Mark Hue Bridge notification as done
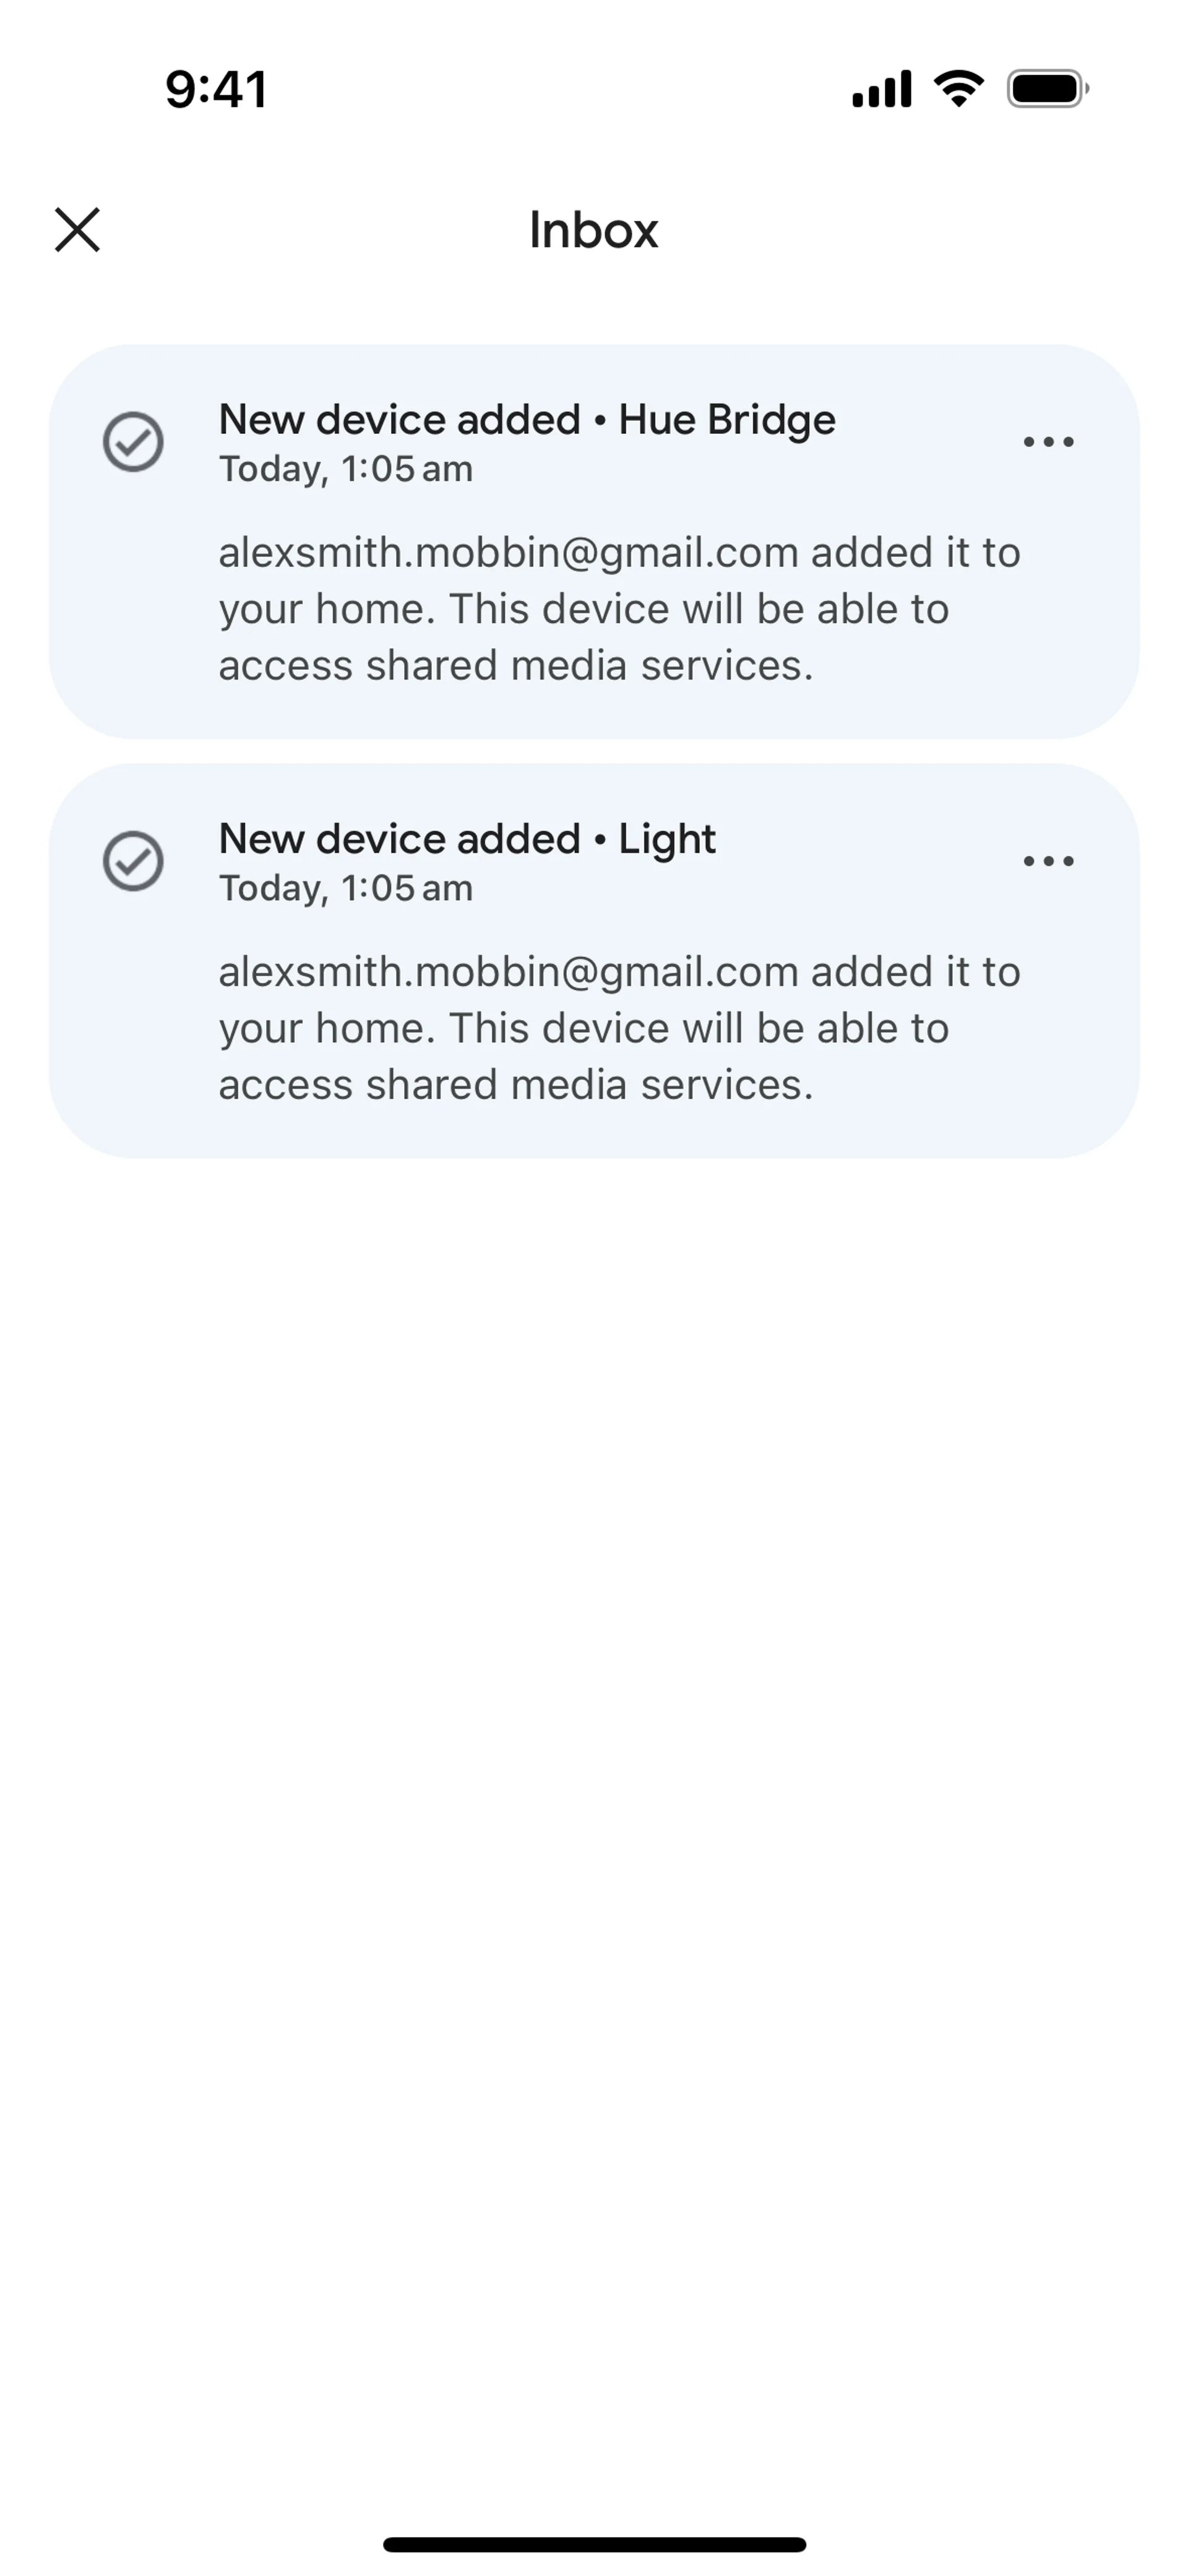 coord(133,441)
